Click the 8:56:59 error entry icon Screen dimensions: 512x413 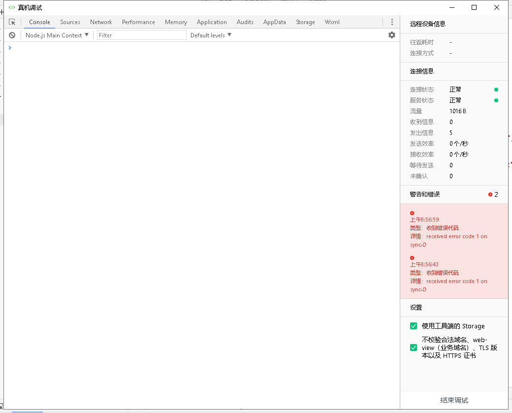412,213
